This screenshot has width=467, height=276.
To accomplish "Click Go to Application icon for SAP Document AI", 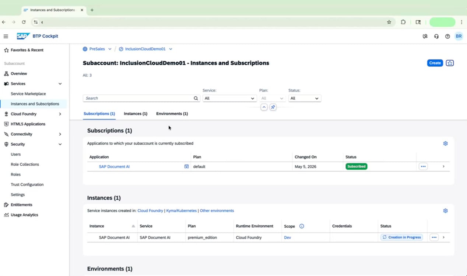I will [186, 166].
